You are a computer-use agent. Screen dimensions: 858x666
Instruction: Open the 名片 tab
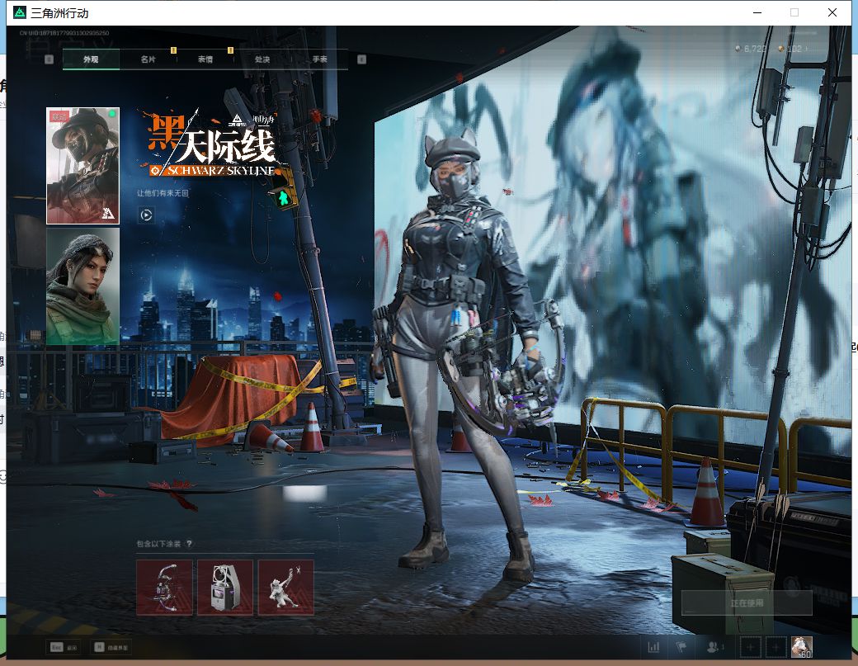[148, 59]
